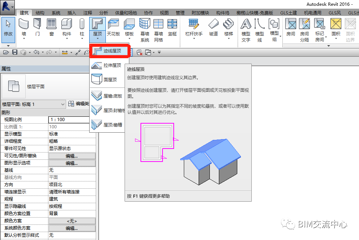This screenshot has width=359, height=240.
Task: Select the 模型线 (Model Line) tool
Action: click(260, 30)
